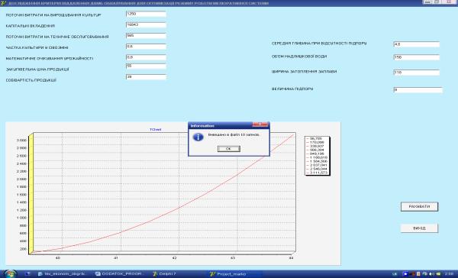
Task: Focus the КАПІТАЛЬНІ ВКЛАДЕННЯ input field
Action: 146,25
